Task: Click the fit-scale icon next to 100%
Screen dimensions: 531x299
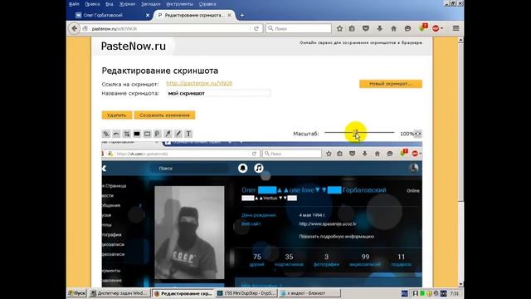Action: (x=418, y=134)
